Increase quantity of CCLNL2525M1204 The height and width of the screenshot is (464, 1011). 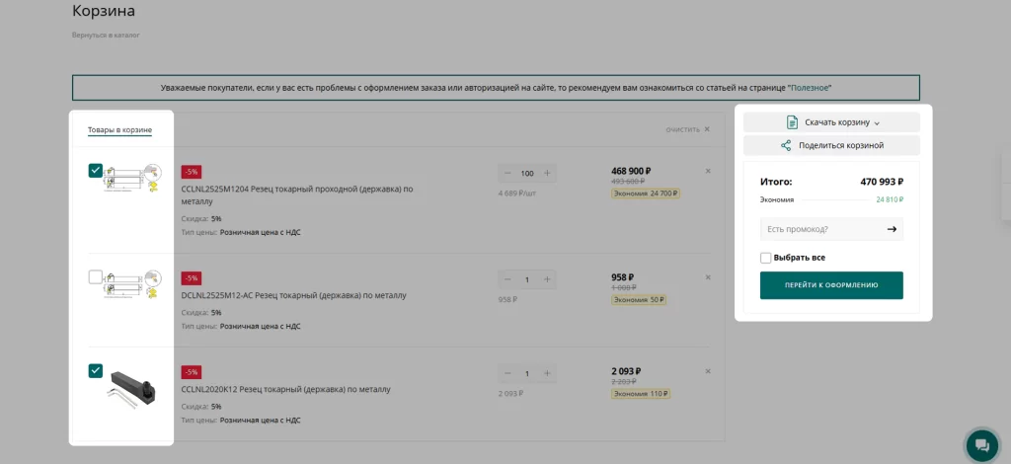click(x=547, y=174)
